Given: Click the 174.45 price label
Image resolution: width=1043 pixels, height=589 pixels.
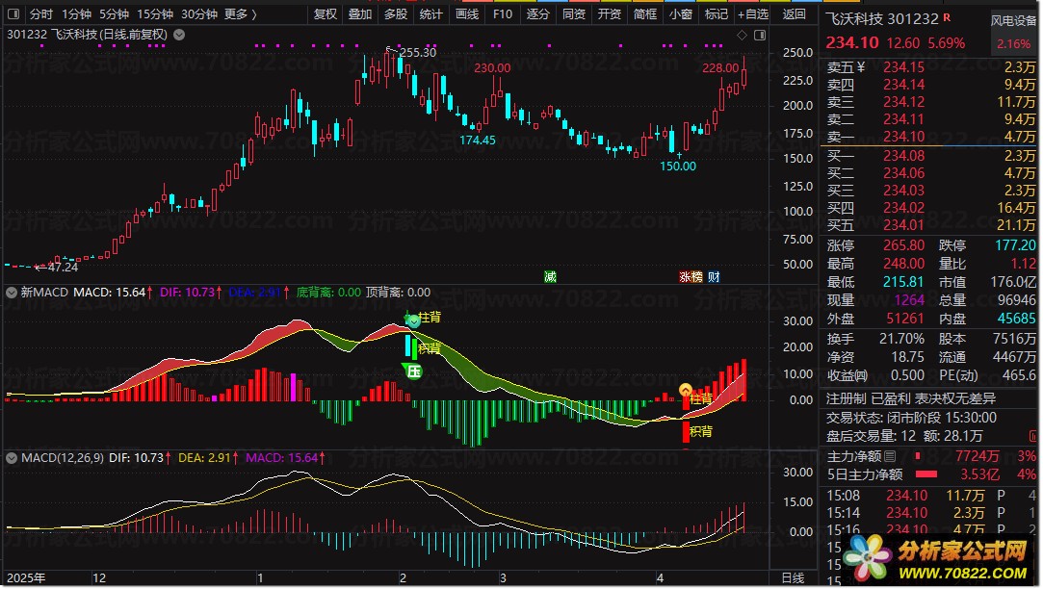Looking at the screenshot, I should 478,141.
